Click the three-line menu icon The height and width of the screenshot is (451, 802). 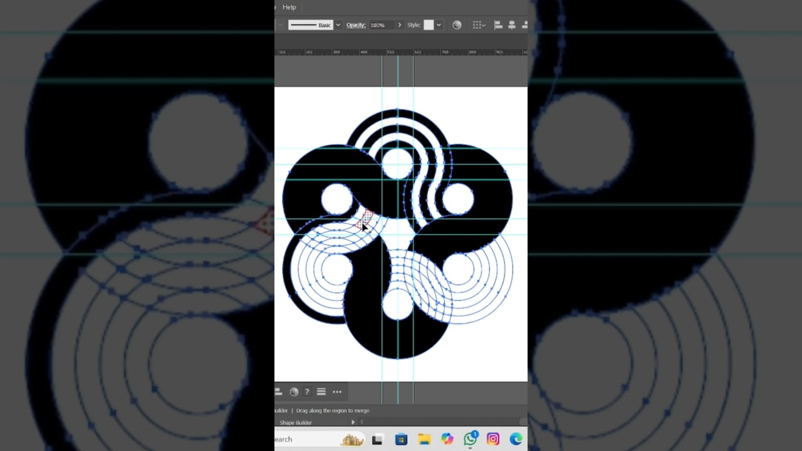321,391
